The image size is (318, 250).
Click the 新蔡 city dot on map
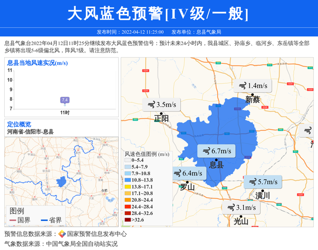tap(252, 94)
